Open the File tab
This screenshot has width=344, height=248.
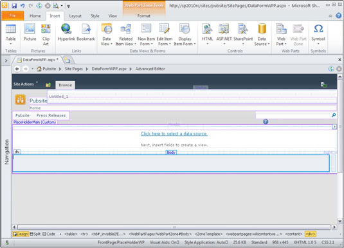(x=12, y=15)
